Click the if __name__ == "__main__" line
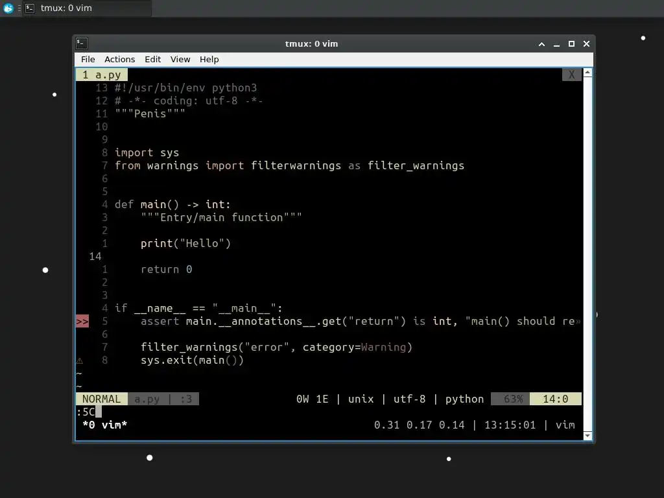This screenshot has height=498, width=664. tap(198, 308)
